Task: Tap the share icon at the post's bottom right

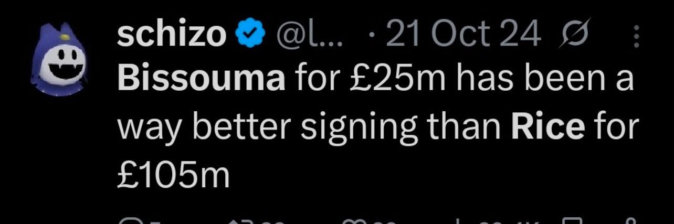Action: point(630,220)
